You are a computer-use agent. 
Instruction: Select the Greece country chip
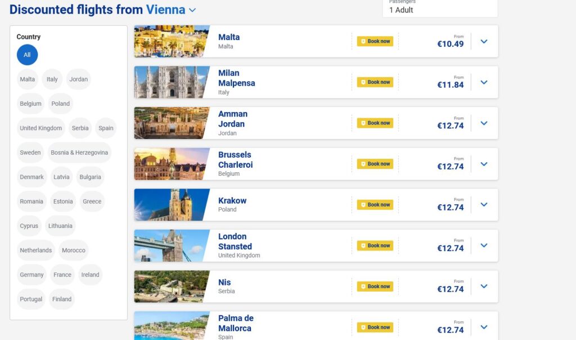tap(92, 202)
